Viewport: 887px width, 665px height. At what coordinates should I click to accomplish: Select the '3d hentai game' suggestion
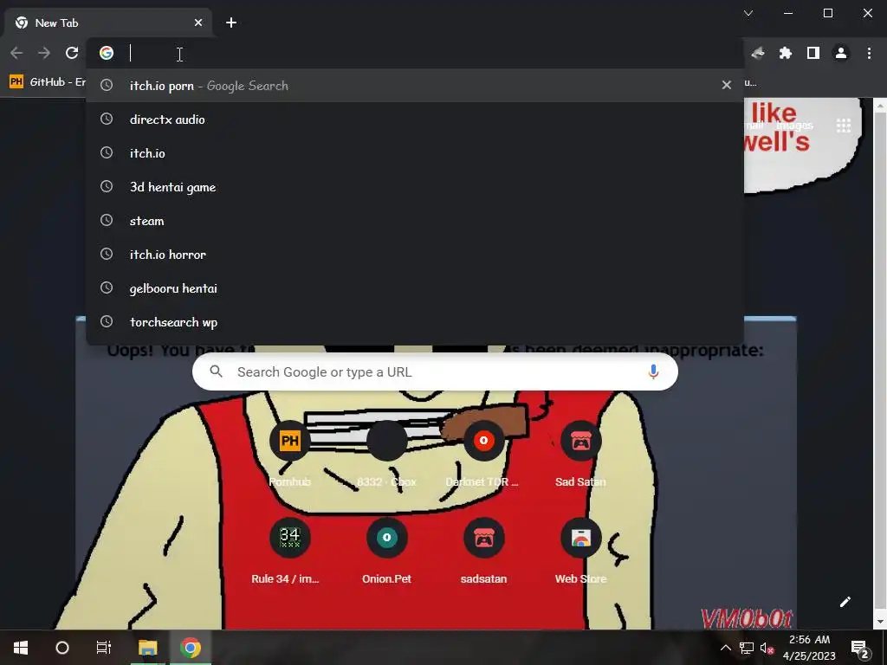[x=415, y=187]
